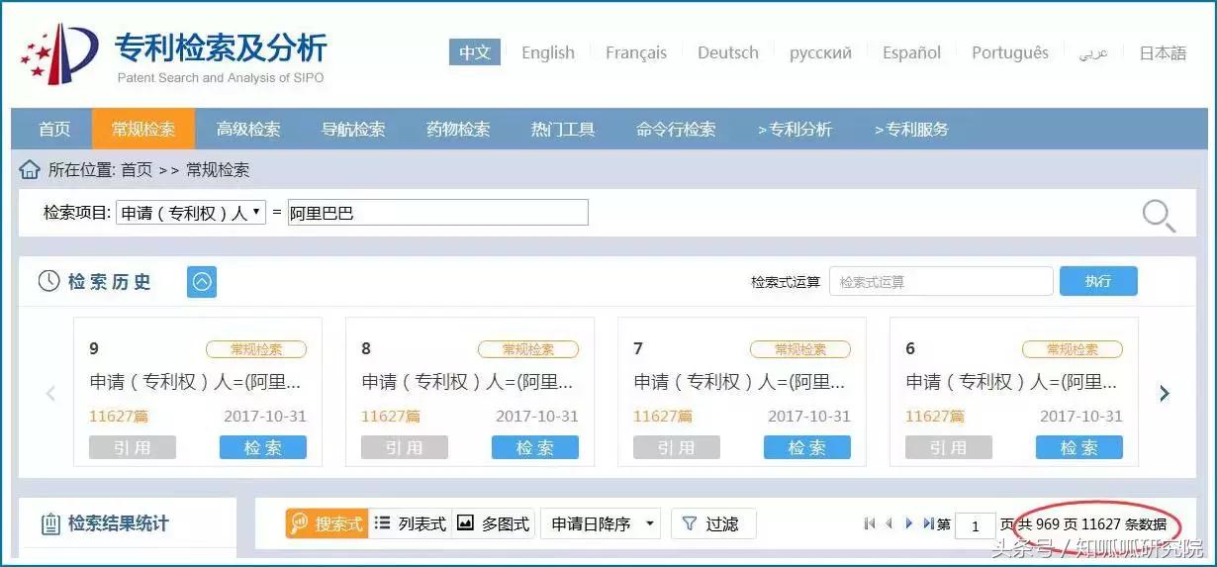Open the 热门工具 tab
This screenshot has width=1217, height=567.
coord(563,129)
